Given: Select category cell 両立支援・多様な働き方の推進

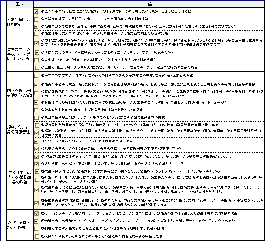Looking at the screenshot, I should [x=20, y=93].
